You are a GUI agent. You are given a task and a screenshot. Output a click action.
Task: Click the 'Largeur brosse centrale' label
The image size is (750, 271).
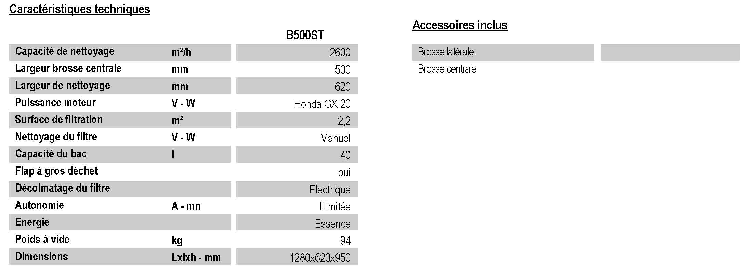(68, 68)
